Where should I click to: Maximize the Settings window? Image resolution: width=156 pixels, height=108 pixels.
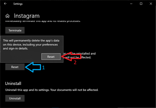[x=141, y=4]
